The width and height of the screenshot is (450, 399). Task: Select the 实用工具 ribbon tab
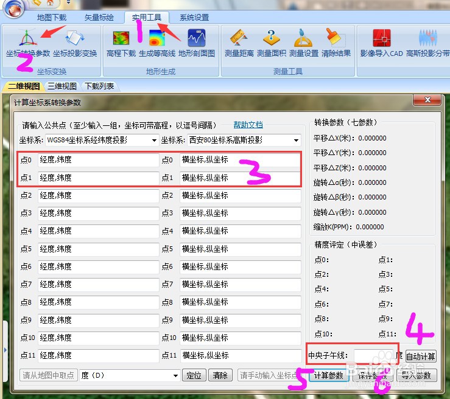tap(147, 18)
